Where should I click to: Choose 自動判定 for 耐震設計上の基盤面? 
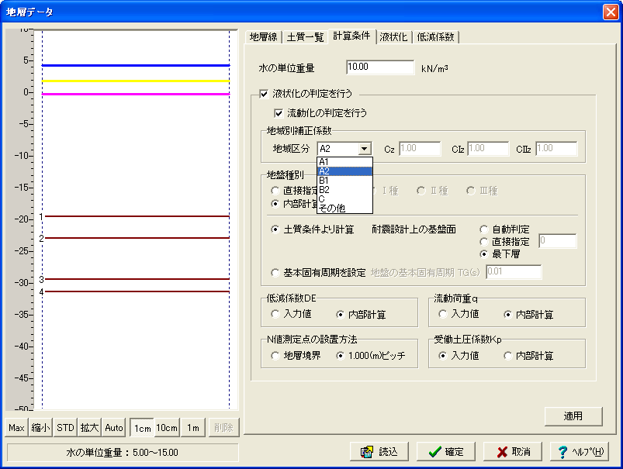(483, 229)
